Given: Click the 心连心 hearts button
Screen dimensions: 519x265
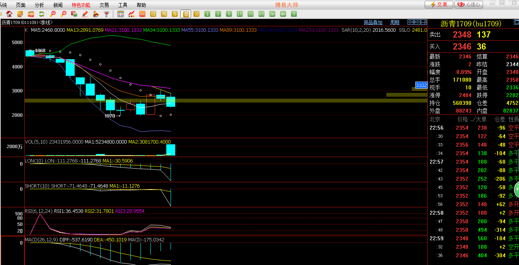Looking at the screenshot, I should point(469,5).
